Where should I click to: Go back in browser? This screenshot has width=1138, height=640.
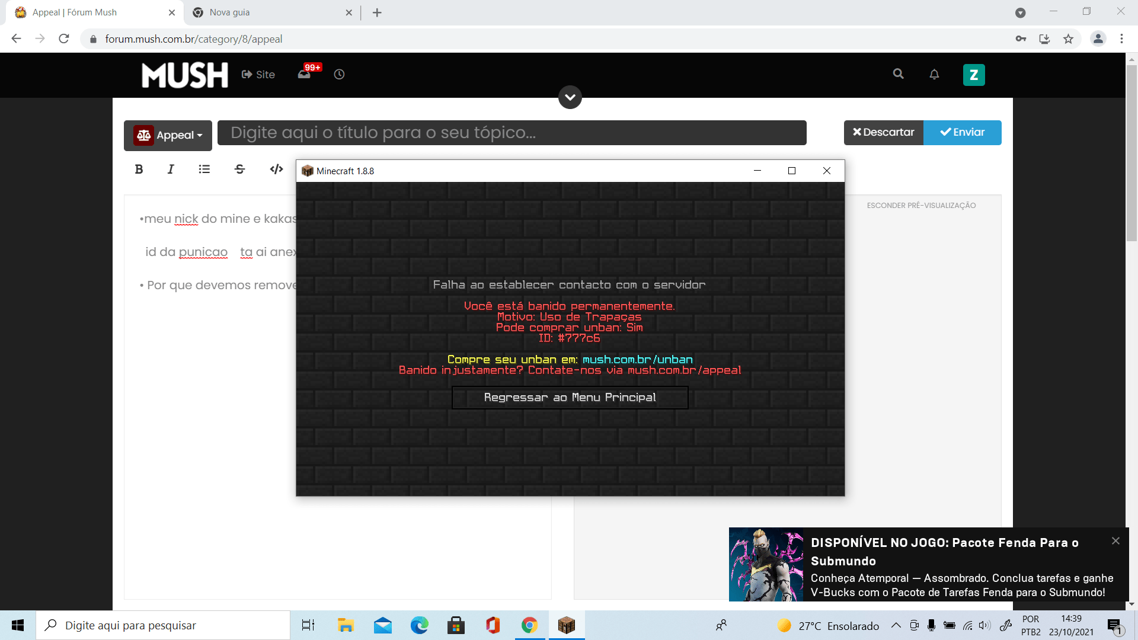tap(17, 39)
